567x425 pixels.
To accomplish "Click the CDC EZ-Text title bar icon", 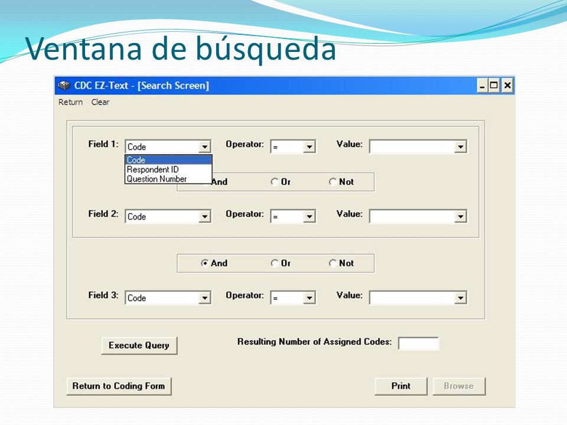I will (64, 86).
